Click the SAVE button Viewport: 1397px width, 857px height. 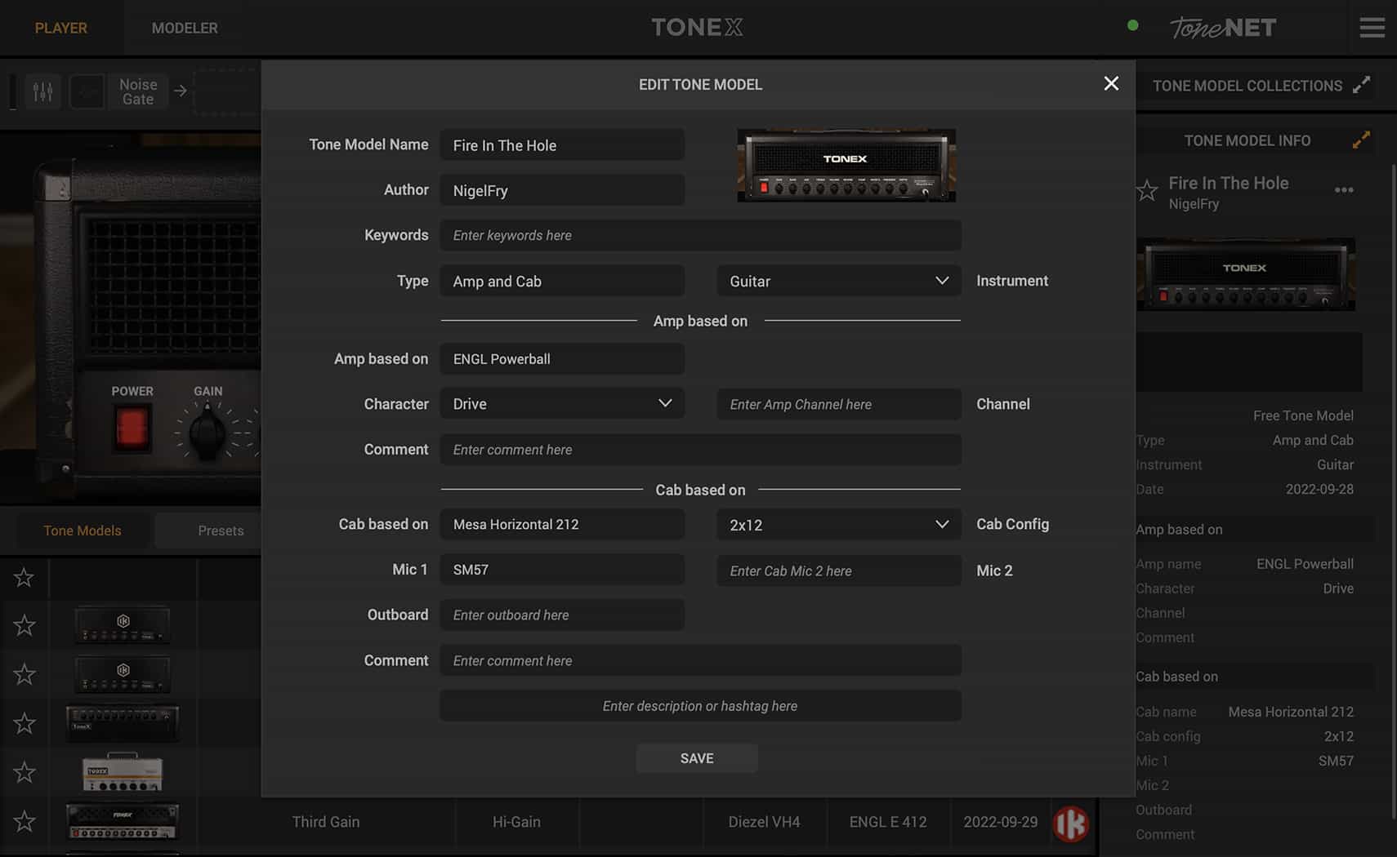pyautogui.click(x=697, y=757)
